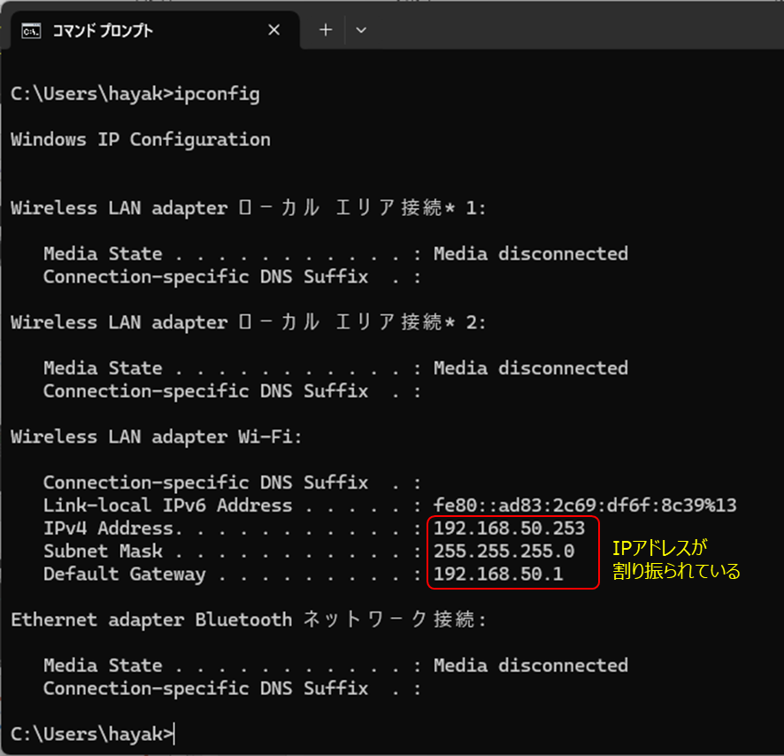
Task: Select the コマンド プロンプト tab title
Action: click(103, 31)
